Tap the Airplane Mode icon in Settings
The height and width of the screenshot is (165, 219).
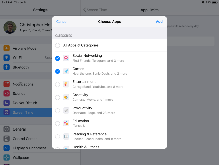click(7, 48)
